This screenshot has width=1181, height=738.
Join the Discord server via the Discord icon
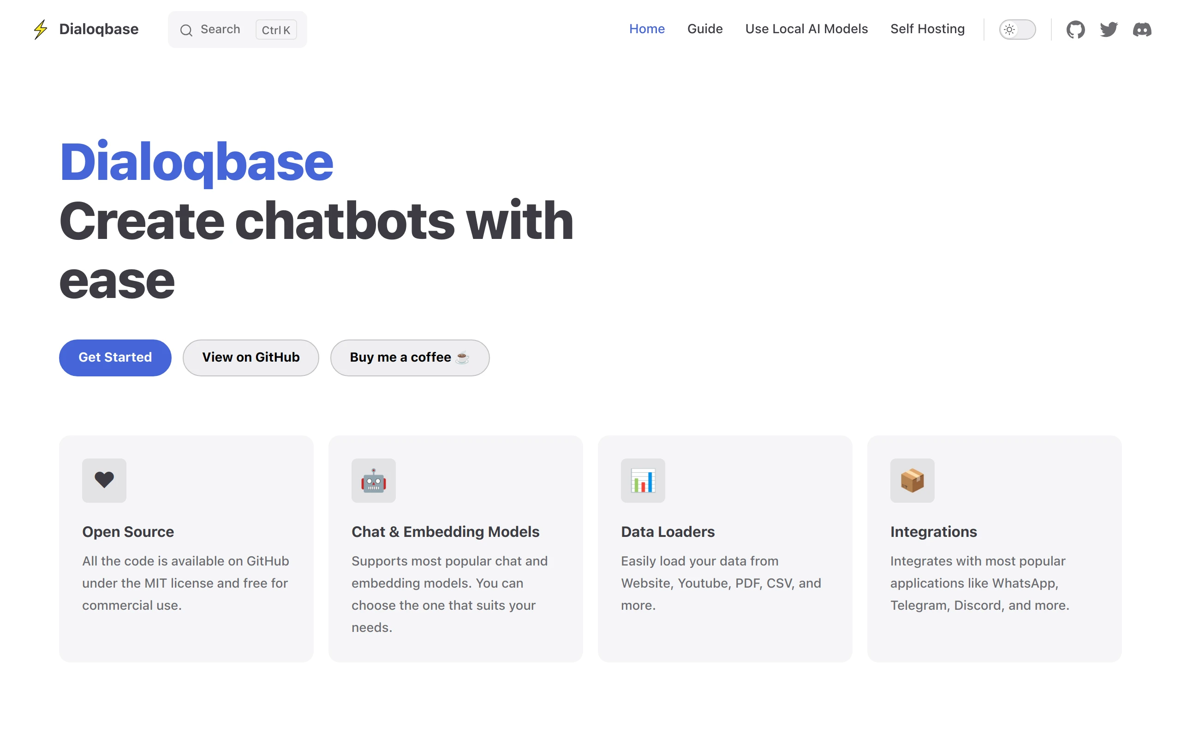pyautogui.click(x=1142, y=29)
